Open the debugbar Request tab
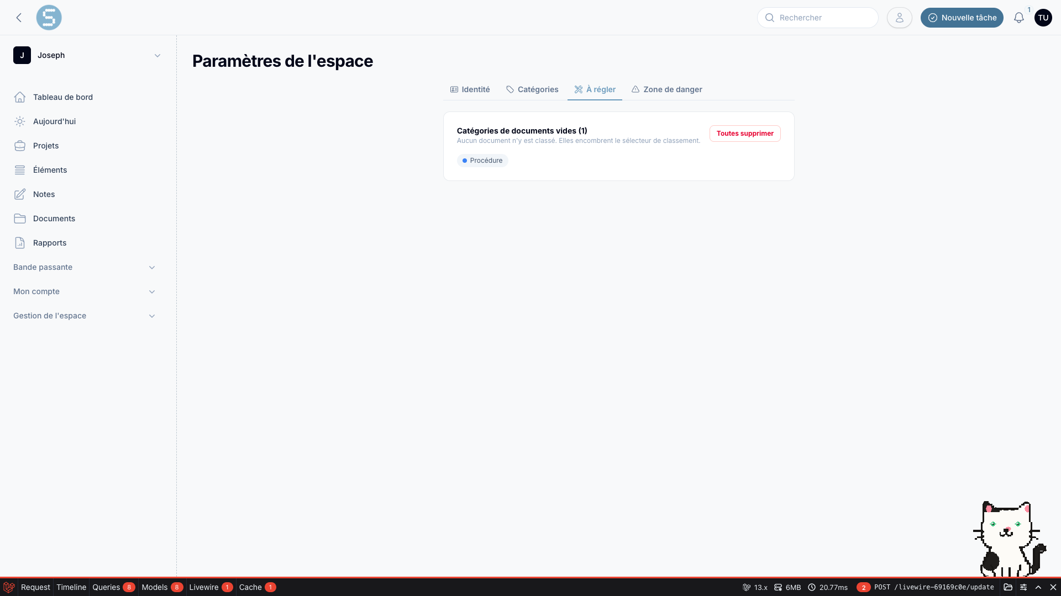Screen dimensions: 1061x596 tap(35, 587)
